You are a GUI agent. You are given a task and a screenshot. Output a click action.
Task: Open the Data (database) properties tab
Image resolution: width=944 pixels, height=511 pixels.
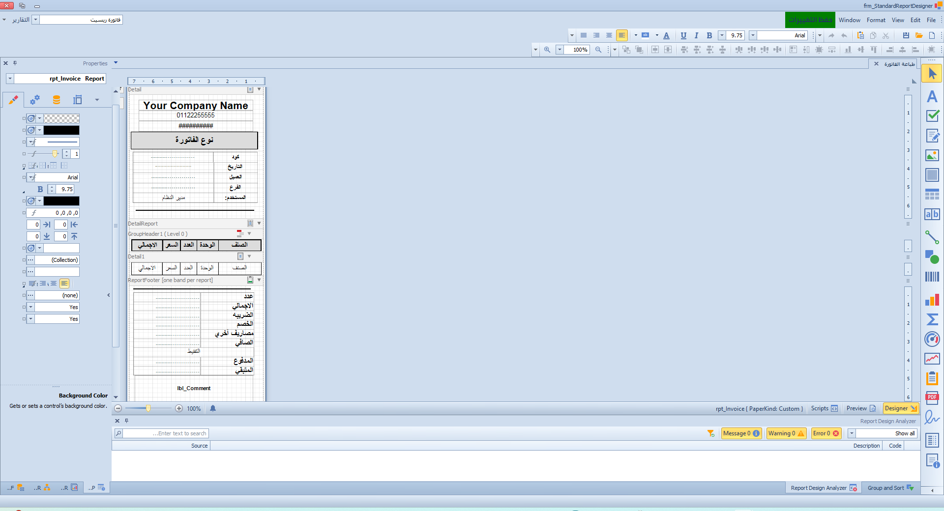coord(57,100)
